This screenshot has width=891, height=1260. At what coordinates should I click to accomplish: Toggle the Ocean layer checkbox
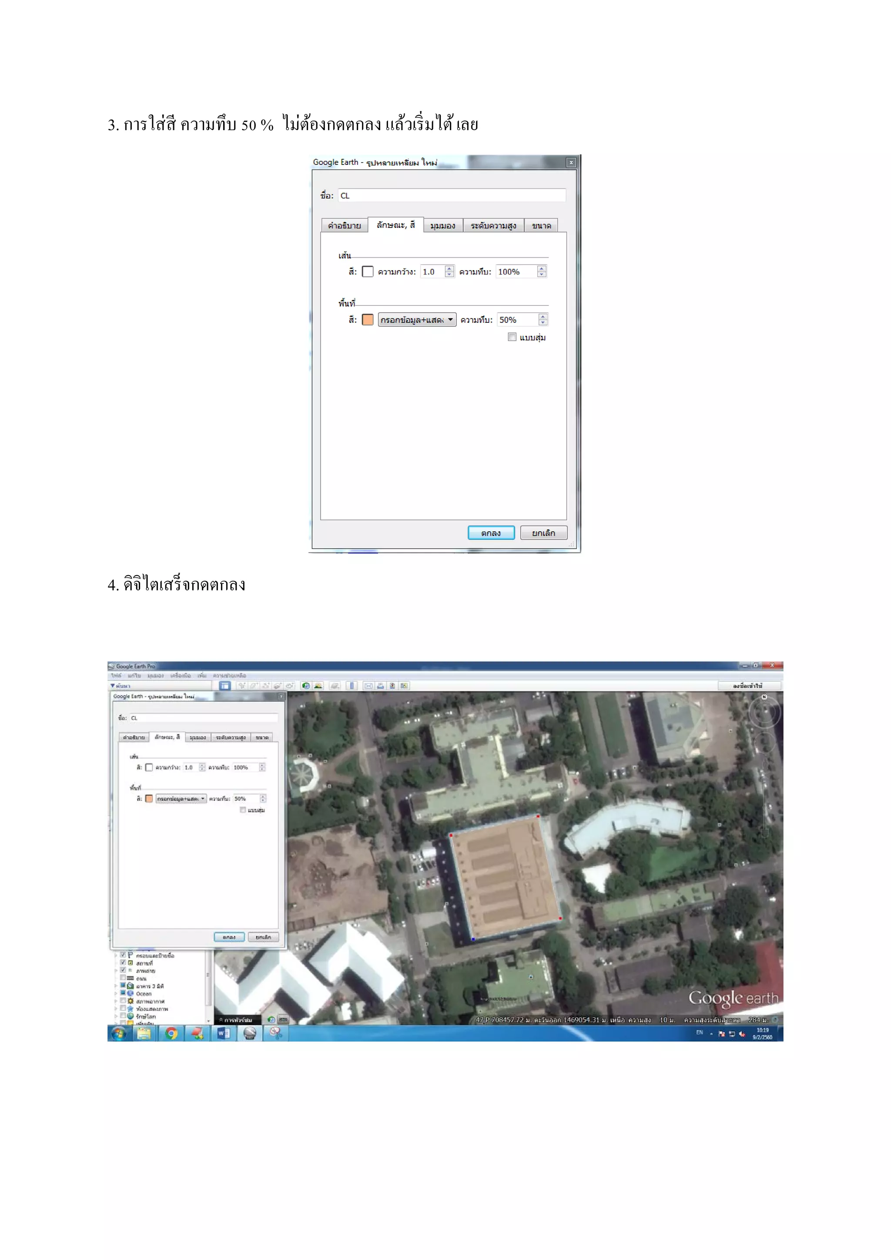tap(123, 993)
